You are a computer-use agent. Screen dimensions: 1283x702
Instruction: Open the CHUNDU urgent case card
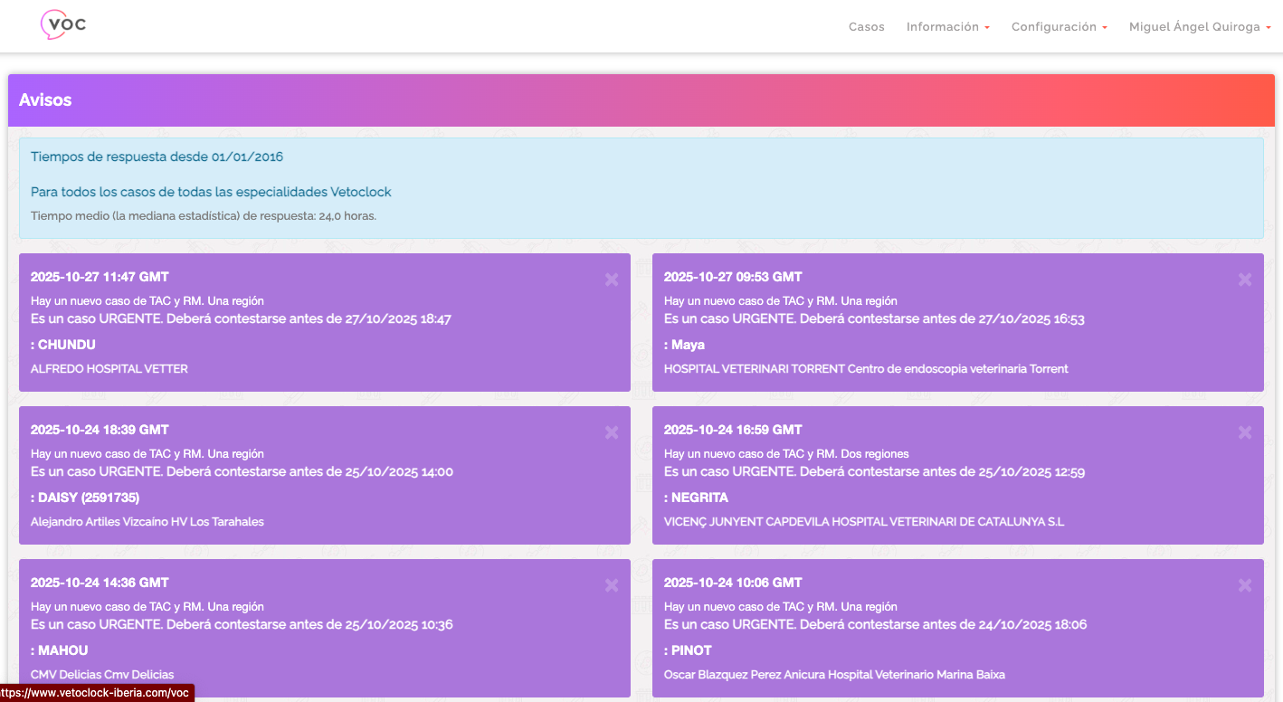coord(324,319)
